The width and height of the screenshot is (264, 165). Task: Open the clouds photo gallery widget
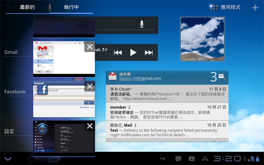[202, 39]
